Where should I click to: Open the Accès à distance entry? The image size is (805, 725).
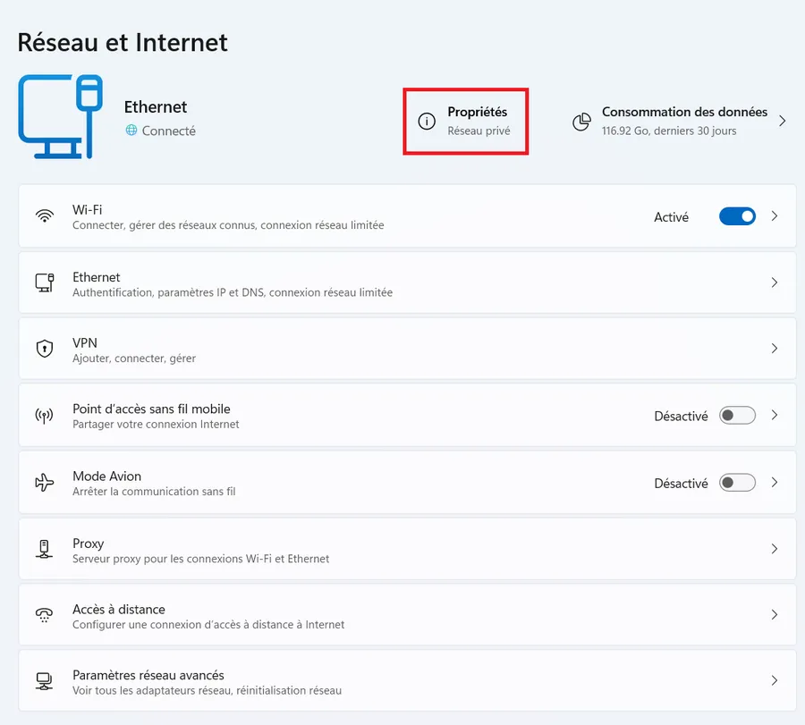[407, 615]
